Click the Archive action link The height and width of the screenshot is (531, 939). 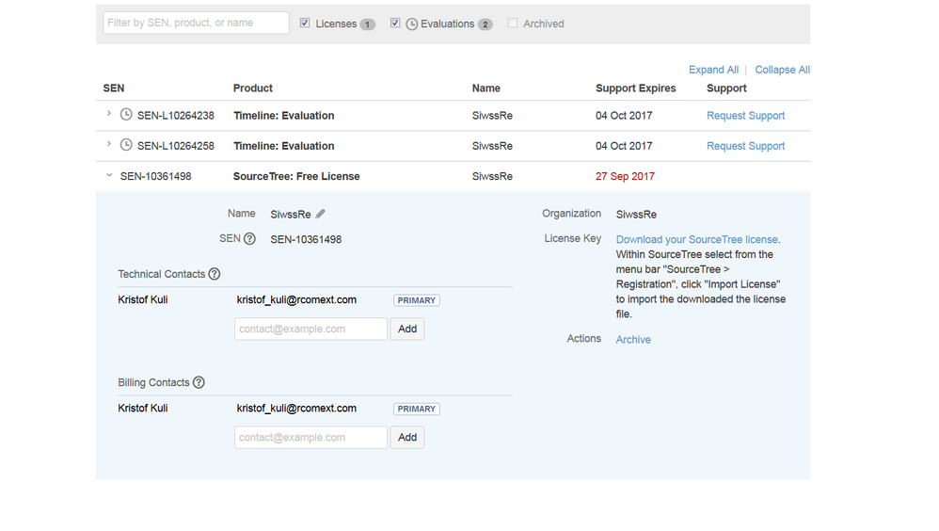633,339
